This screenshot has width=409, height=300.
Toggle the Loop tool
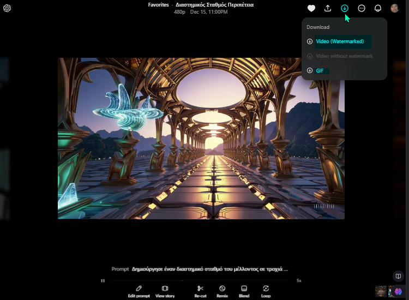pos(266,291)
